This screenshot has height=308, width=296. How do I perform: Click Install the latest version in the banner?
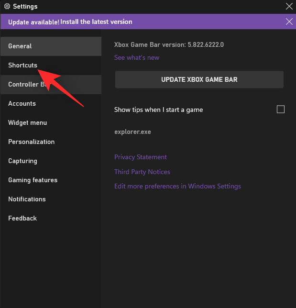(x=96, y=22)
